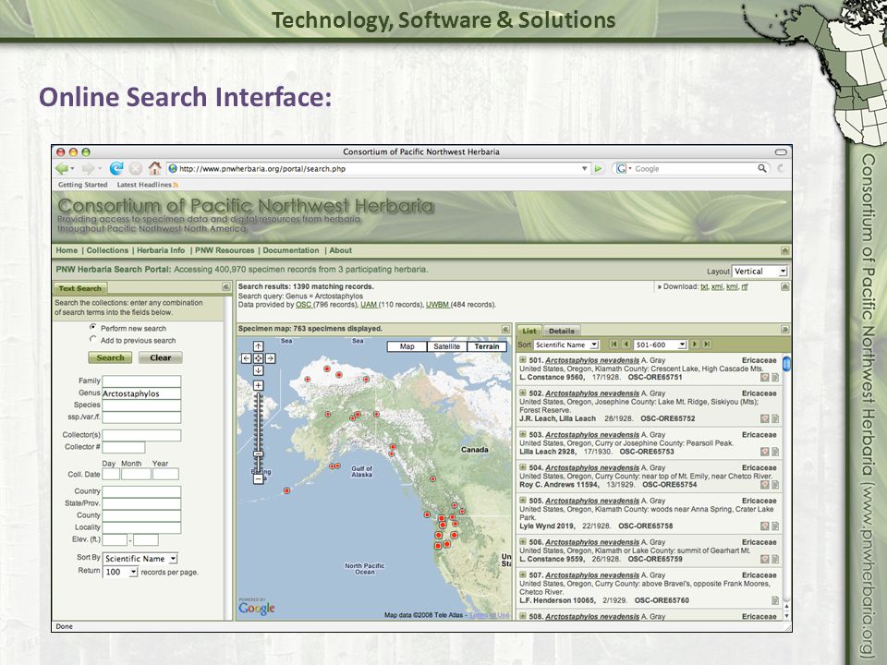Click the green Go arrow beside the URL
The width and height of the screenshot is (887, 665).
pyautogui.click(x=598, y=168)
